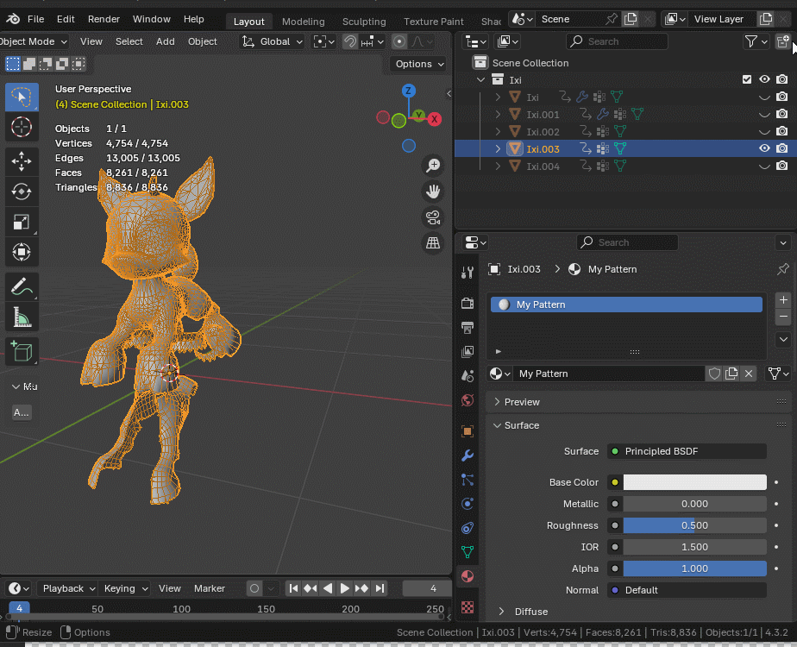The width and height of the screenshot is (797, 647).
Task: Open the Output properties tab
Action: (468, 327)
